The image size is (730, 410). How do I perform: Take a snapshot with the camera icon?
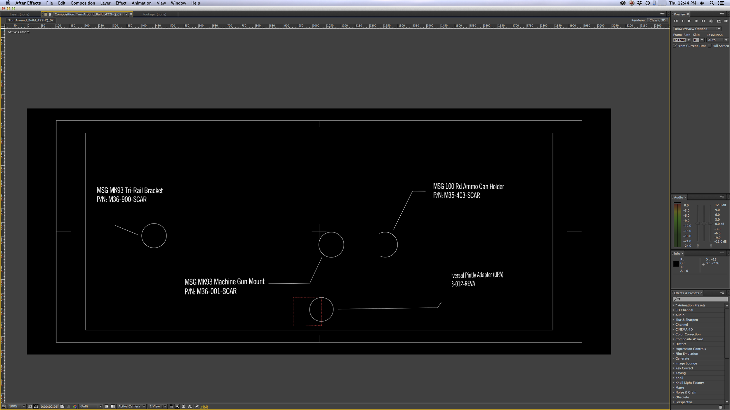coord(62,407)
